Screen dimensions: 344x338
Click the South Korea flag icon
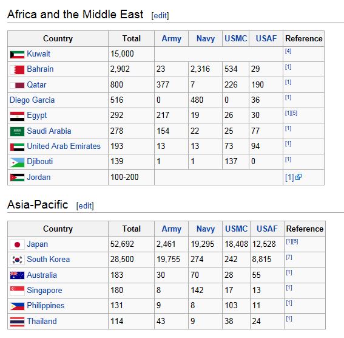(17, 260)
